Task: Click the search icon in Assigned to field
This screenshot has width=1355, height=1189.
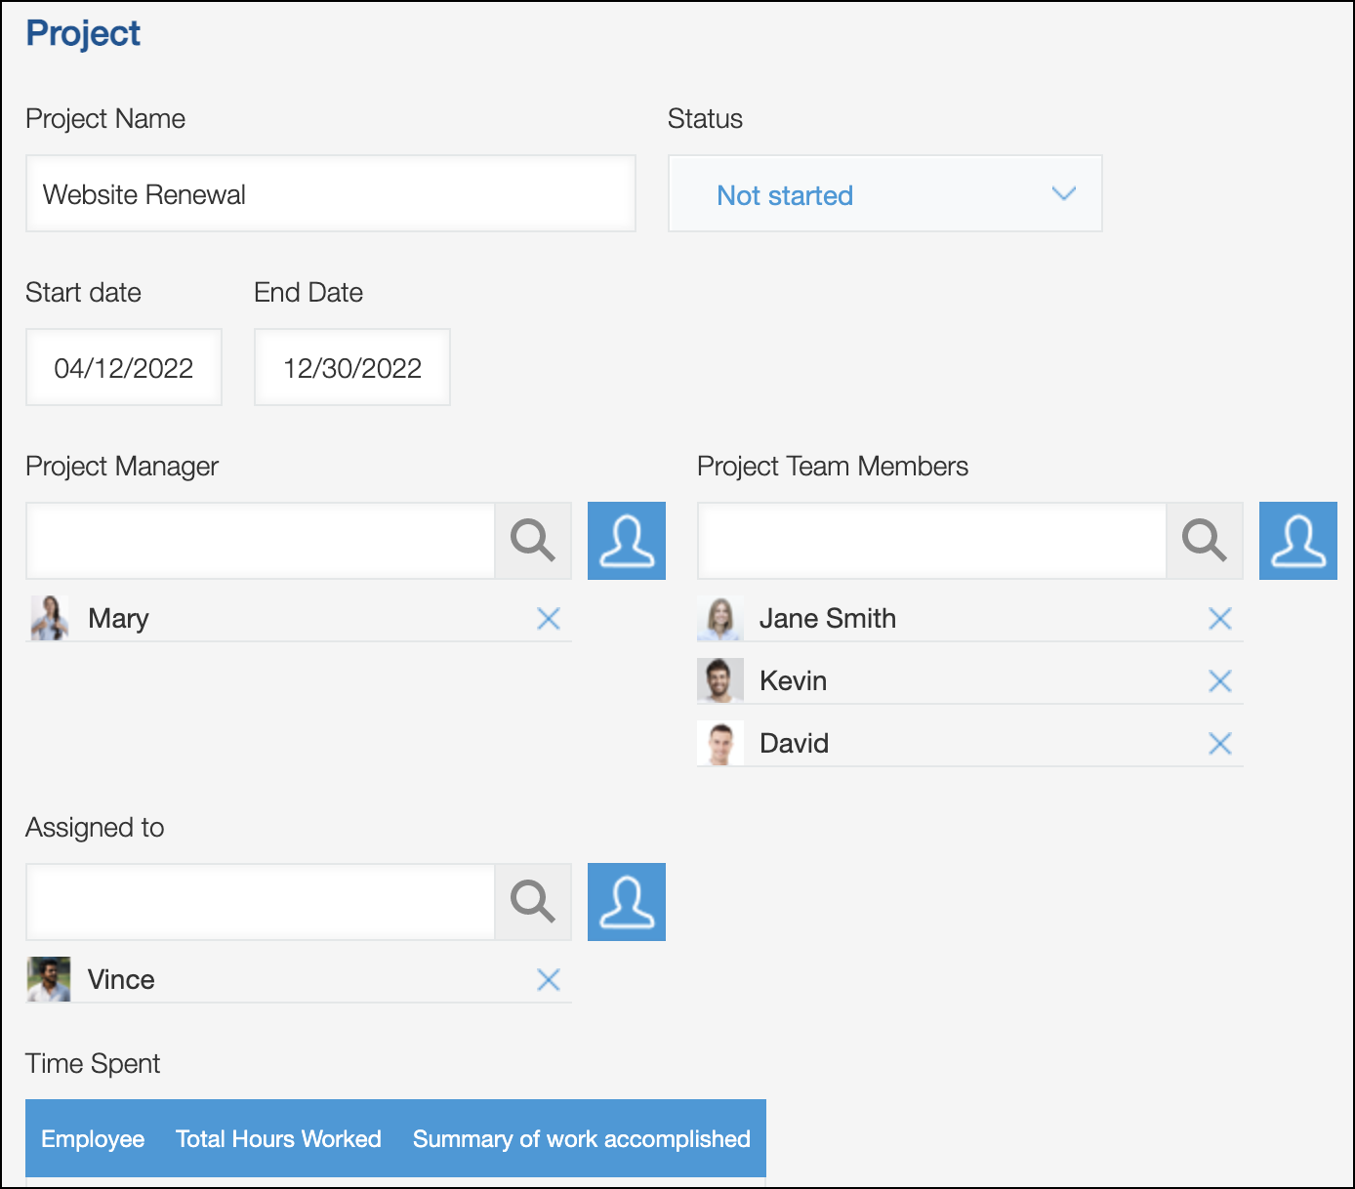Action: [x=532, y=902]
